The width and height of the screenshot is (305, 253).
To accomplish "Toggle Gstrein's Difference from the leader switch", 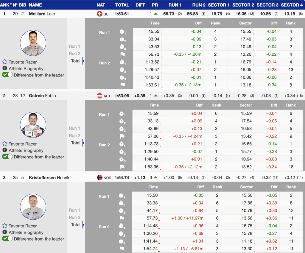I will click(7, 157).
